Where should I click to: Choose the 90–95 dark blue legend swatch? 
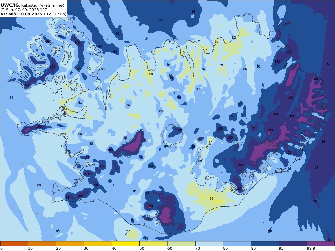click(265, 244)
